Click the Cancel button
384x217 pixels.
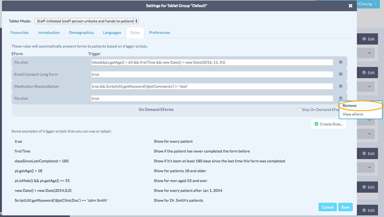(x=328, y=207)
